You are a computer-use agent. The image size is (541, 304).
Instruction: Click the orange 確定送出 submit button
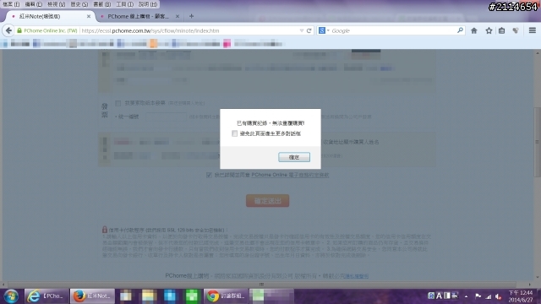(x=267, y=201)
